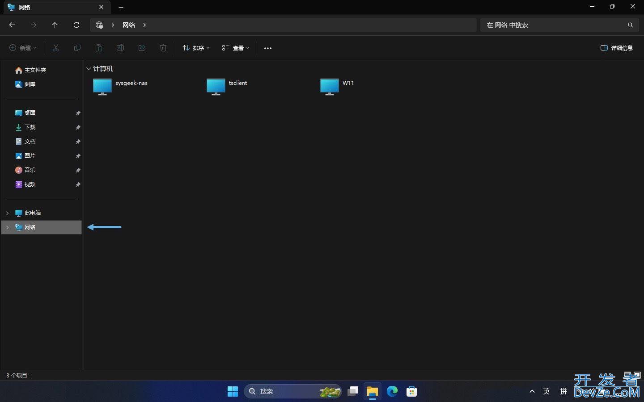
Task: Open the W11 computer
Action: pyautogui.click(x=337, y=86)
